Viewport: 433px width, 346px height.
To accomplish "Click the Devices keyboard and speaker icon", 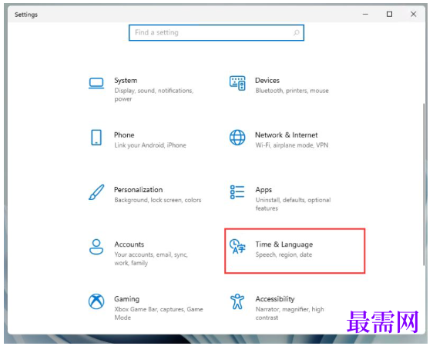I will tap(237, 83).
